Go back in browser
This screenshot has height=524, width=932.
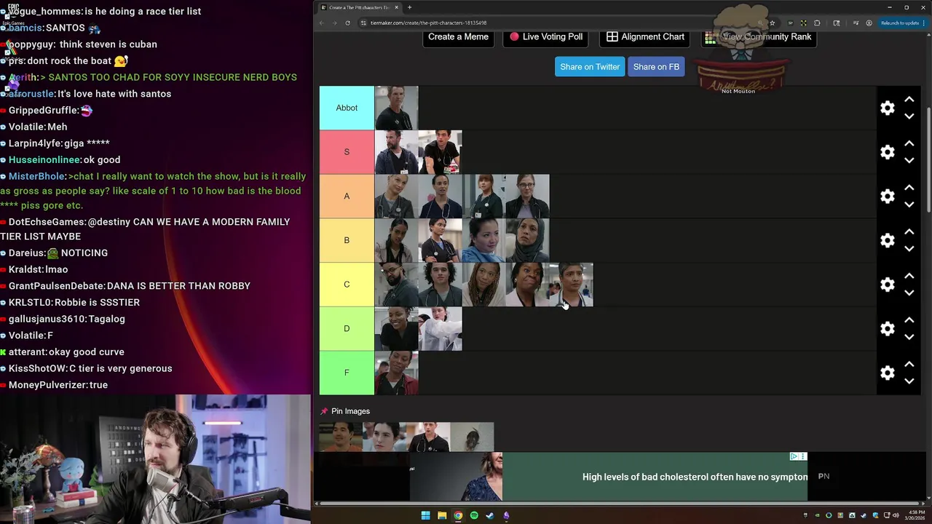[322, 23]
